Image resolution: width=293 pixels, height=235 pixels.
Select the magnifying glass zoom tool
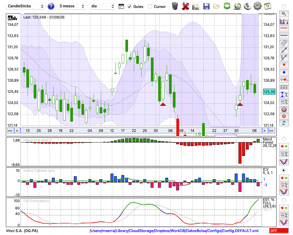pos(284,14)
